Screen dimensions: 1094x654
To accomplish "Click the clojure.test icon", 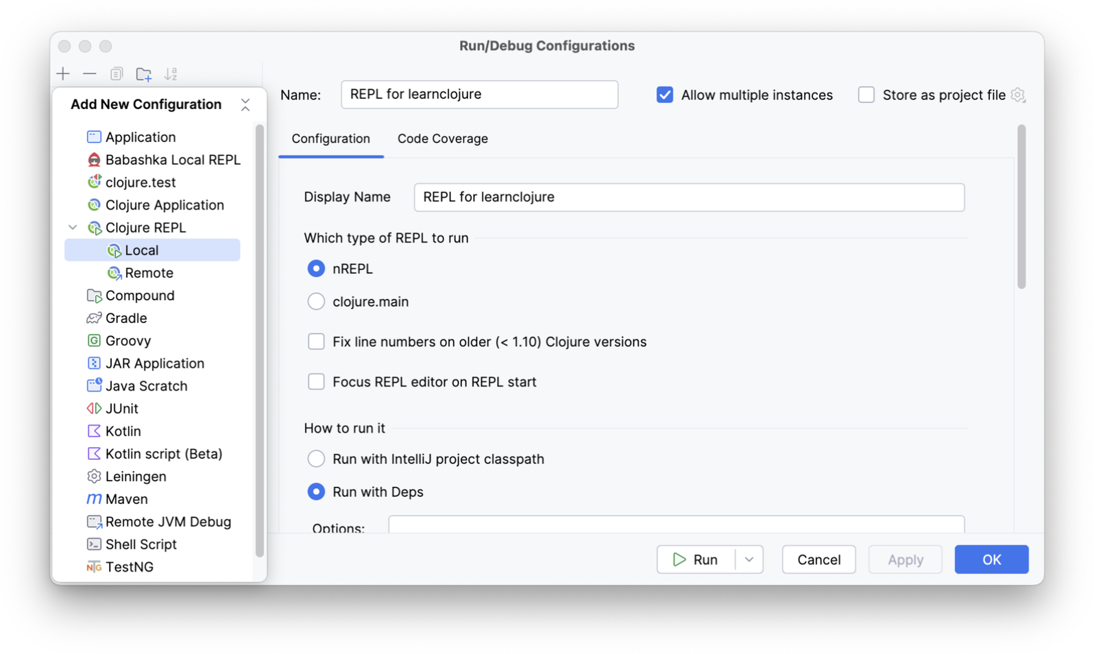I will pos(94,182).
